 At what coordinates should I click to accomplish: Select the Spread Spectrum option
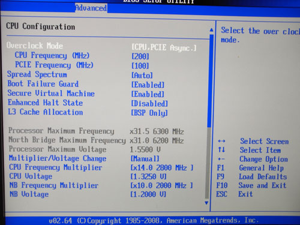coord(37,74)
